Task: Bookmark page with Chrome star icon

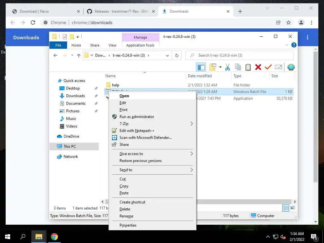Action: pyautogui.click(x=289, y=22)
